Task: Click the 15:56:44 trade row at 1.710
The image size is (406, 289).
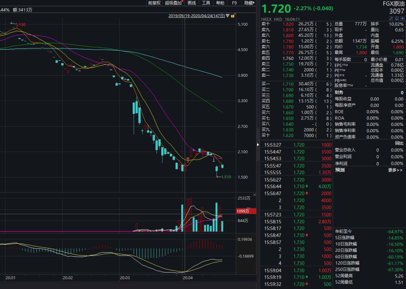Action: (297, 186)
